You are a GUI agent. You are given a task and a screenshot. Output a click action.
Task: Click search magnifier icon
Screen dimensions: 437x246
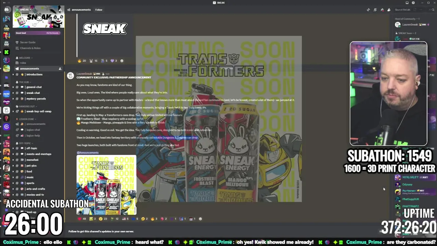[432, 10]
